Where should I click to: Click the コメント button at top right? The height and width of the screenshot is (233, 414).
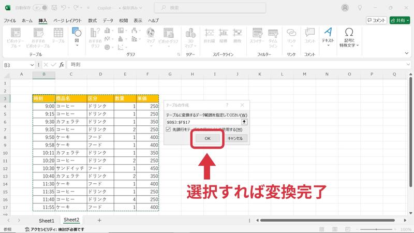[x=377, y=20]
